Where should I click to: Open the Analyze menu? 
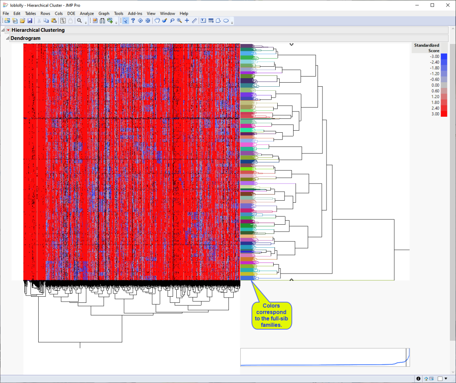pos(87,13)
